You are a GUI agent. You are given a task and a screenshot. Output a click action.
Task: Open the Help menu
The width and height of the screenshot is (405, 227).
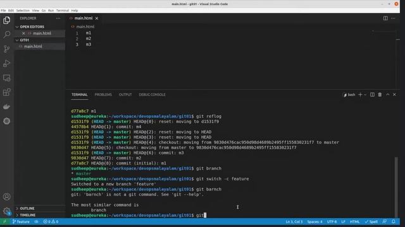(75, 11)
